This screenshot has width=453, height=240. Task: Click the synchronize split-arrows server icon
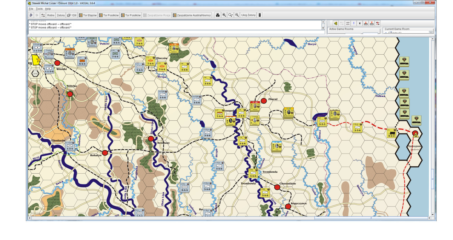pos(348,23)
